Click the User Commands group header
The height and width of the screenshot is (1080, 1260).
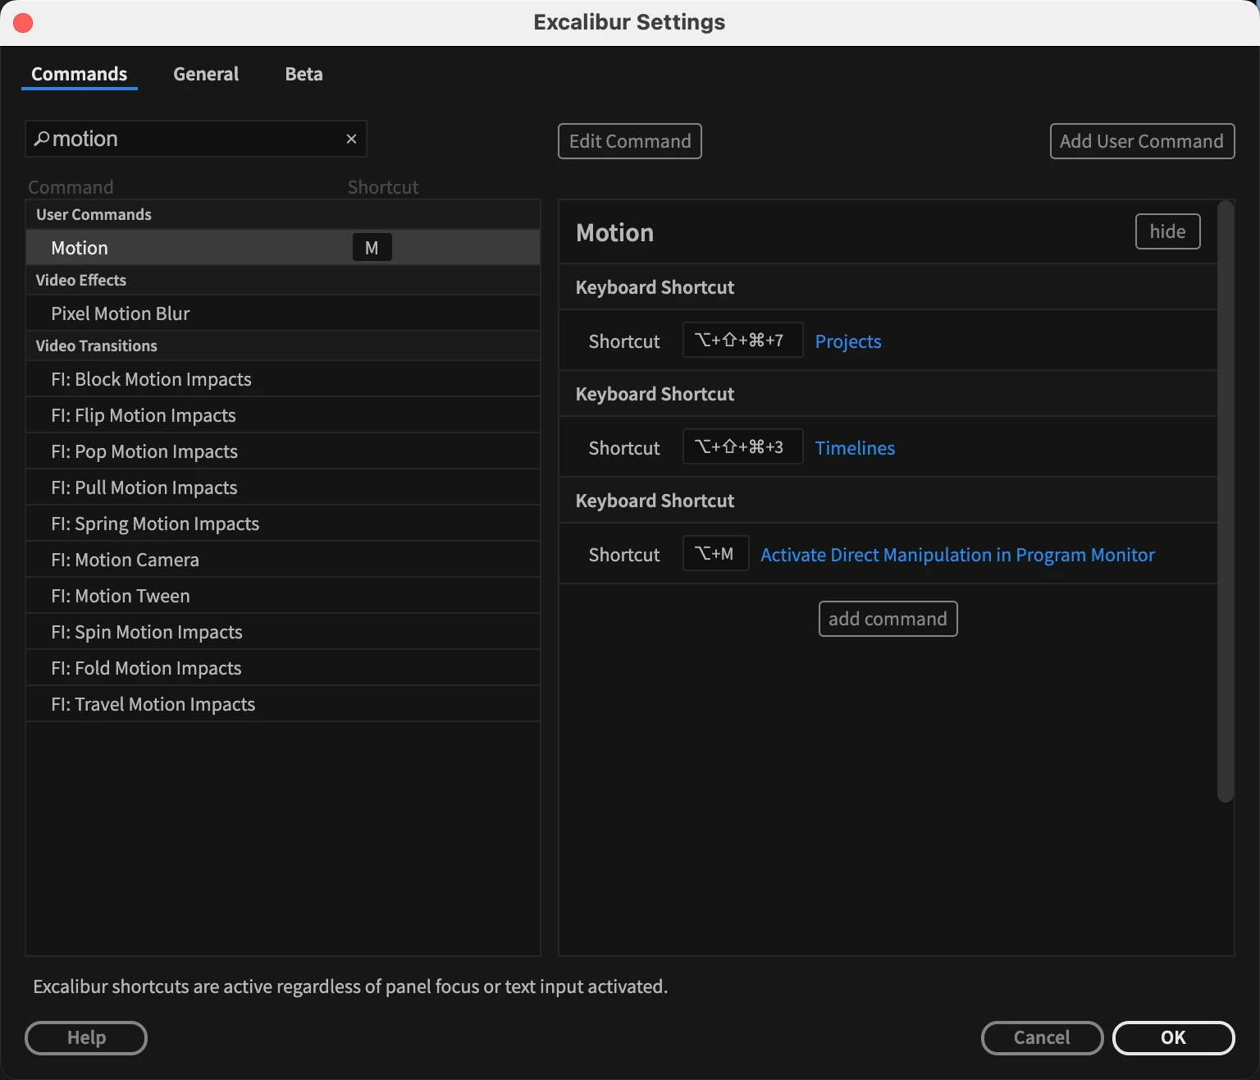click(x=283, y=214)
